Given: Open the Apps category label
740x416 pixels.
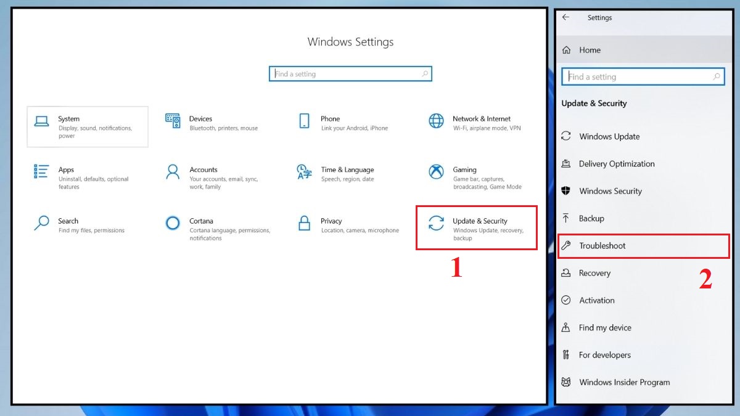Looking at the screenshot, I should (67, 170).
